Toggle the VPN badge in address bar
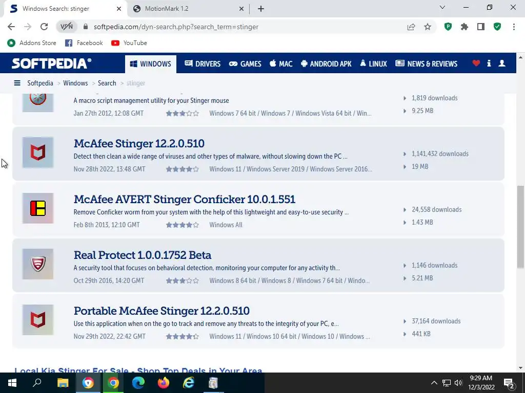The width and height of the screenshot is (525, 393). 66,27
